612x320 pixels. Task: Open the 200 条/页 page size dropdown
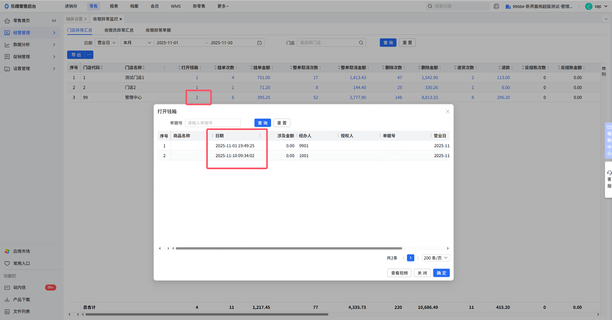[436, 258]
